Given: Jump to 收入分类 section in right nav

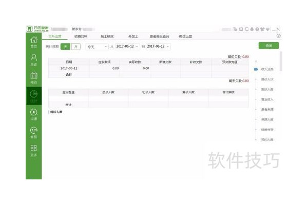Looking at the screenshot, I should coord(267,69).
